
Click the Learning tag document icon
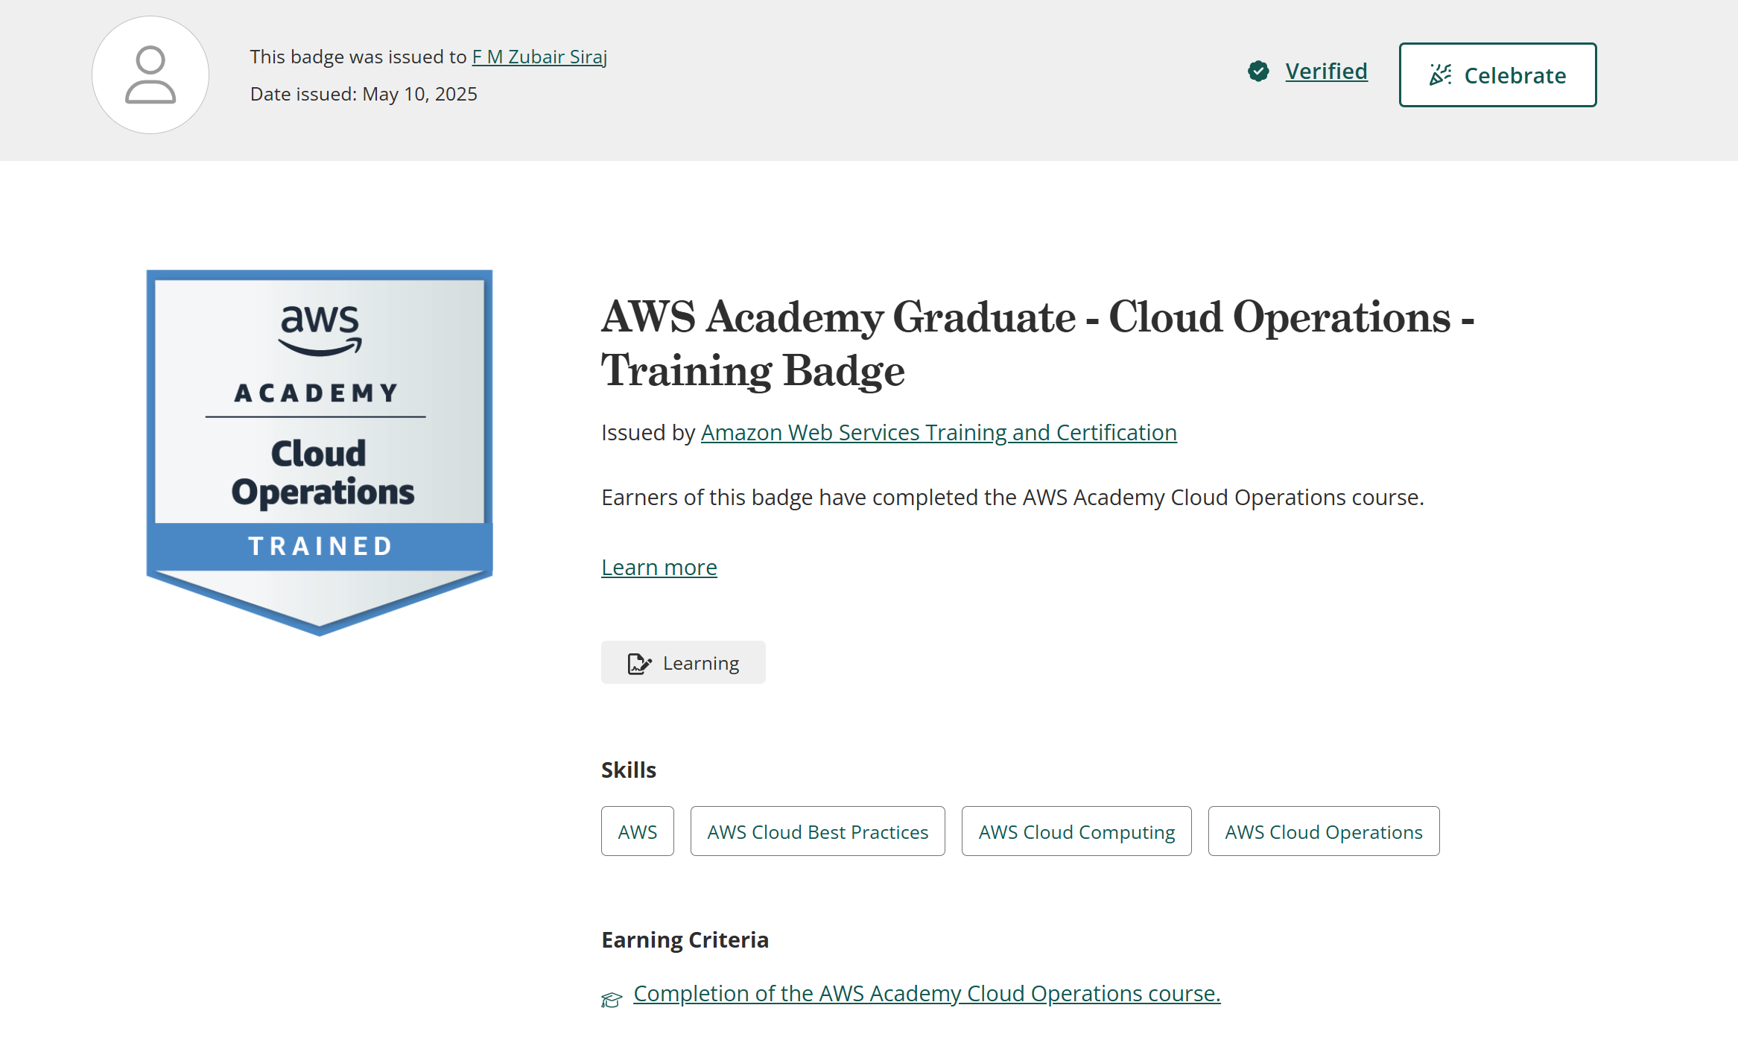[x=639, y=663]
